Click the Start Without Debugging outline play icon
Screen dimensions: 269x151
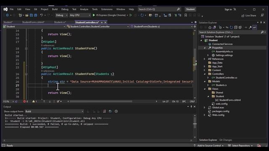pyautogui.click(x=131, y=15)
